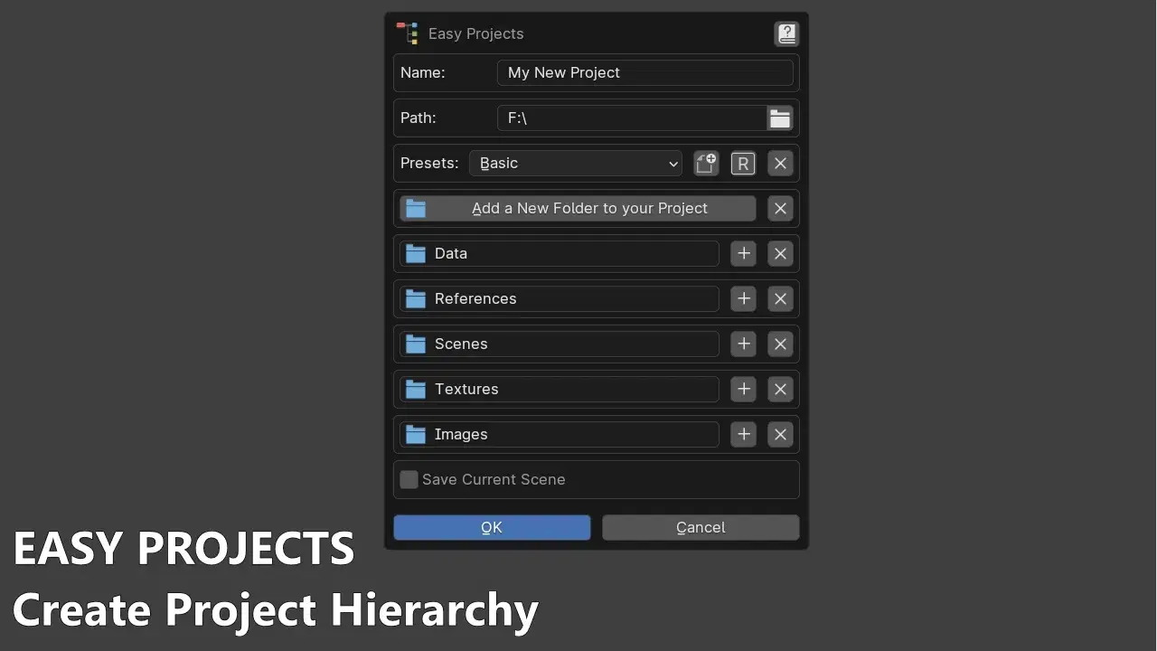
Task: Click the blue folder icon beside Data
Action: click(415, 253)
